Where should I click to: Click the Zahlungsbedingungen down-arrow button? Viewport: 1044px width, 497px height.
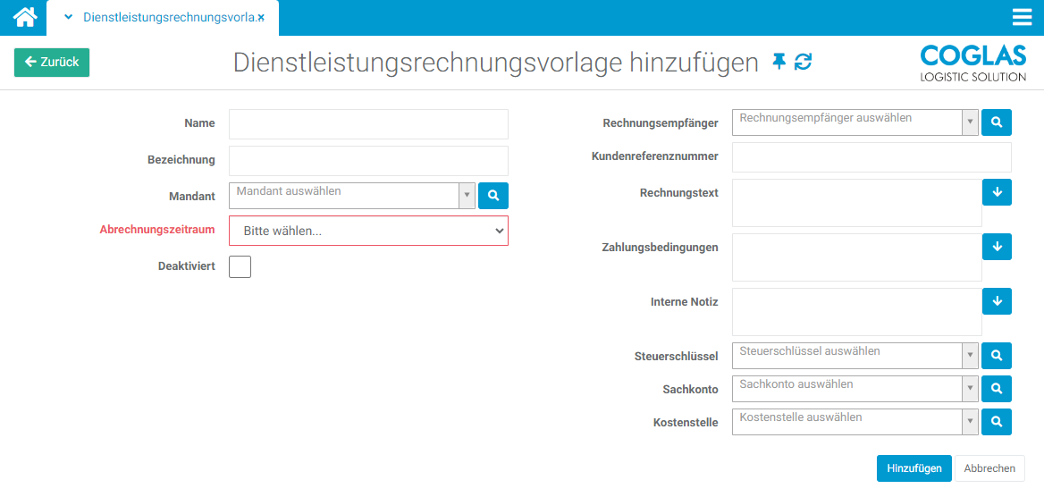[996, 247]
